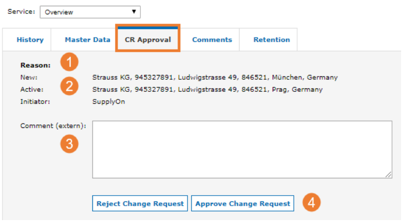Click the orange number 4 callout badge
The width and height of the screenshot is (404, 223).
(x=312, y=202)
